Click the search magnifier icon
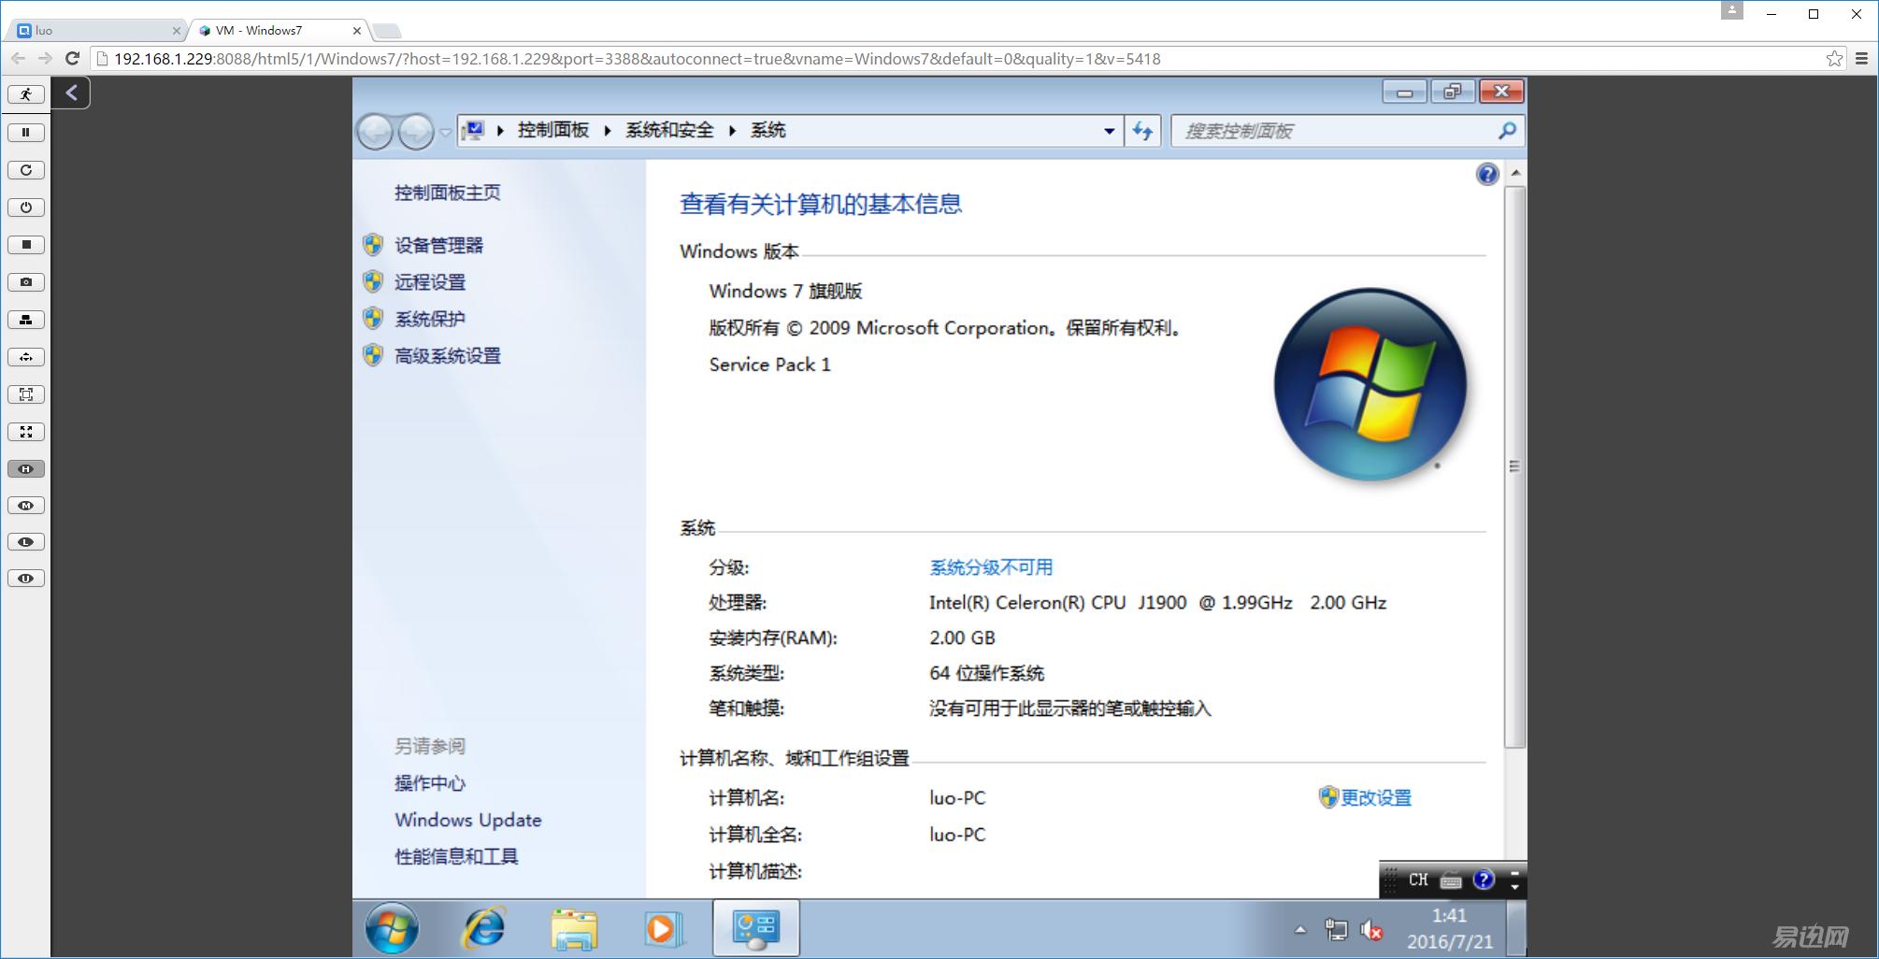Screen dimensions: 1879x959 (1507, 131)
